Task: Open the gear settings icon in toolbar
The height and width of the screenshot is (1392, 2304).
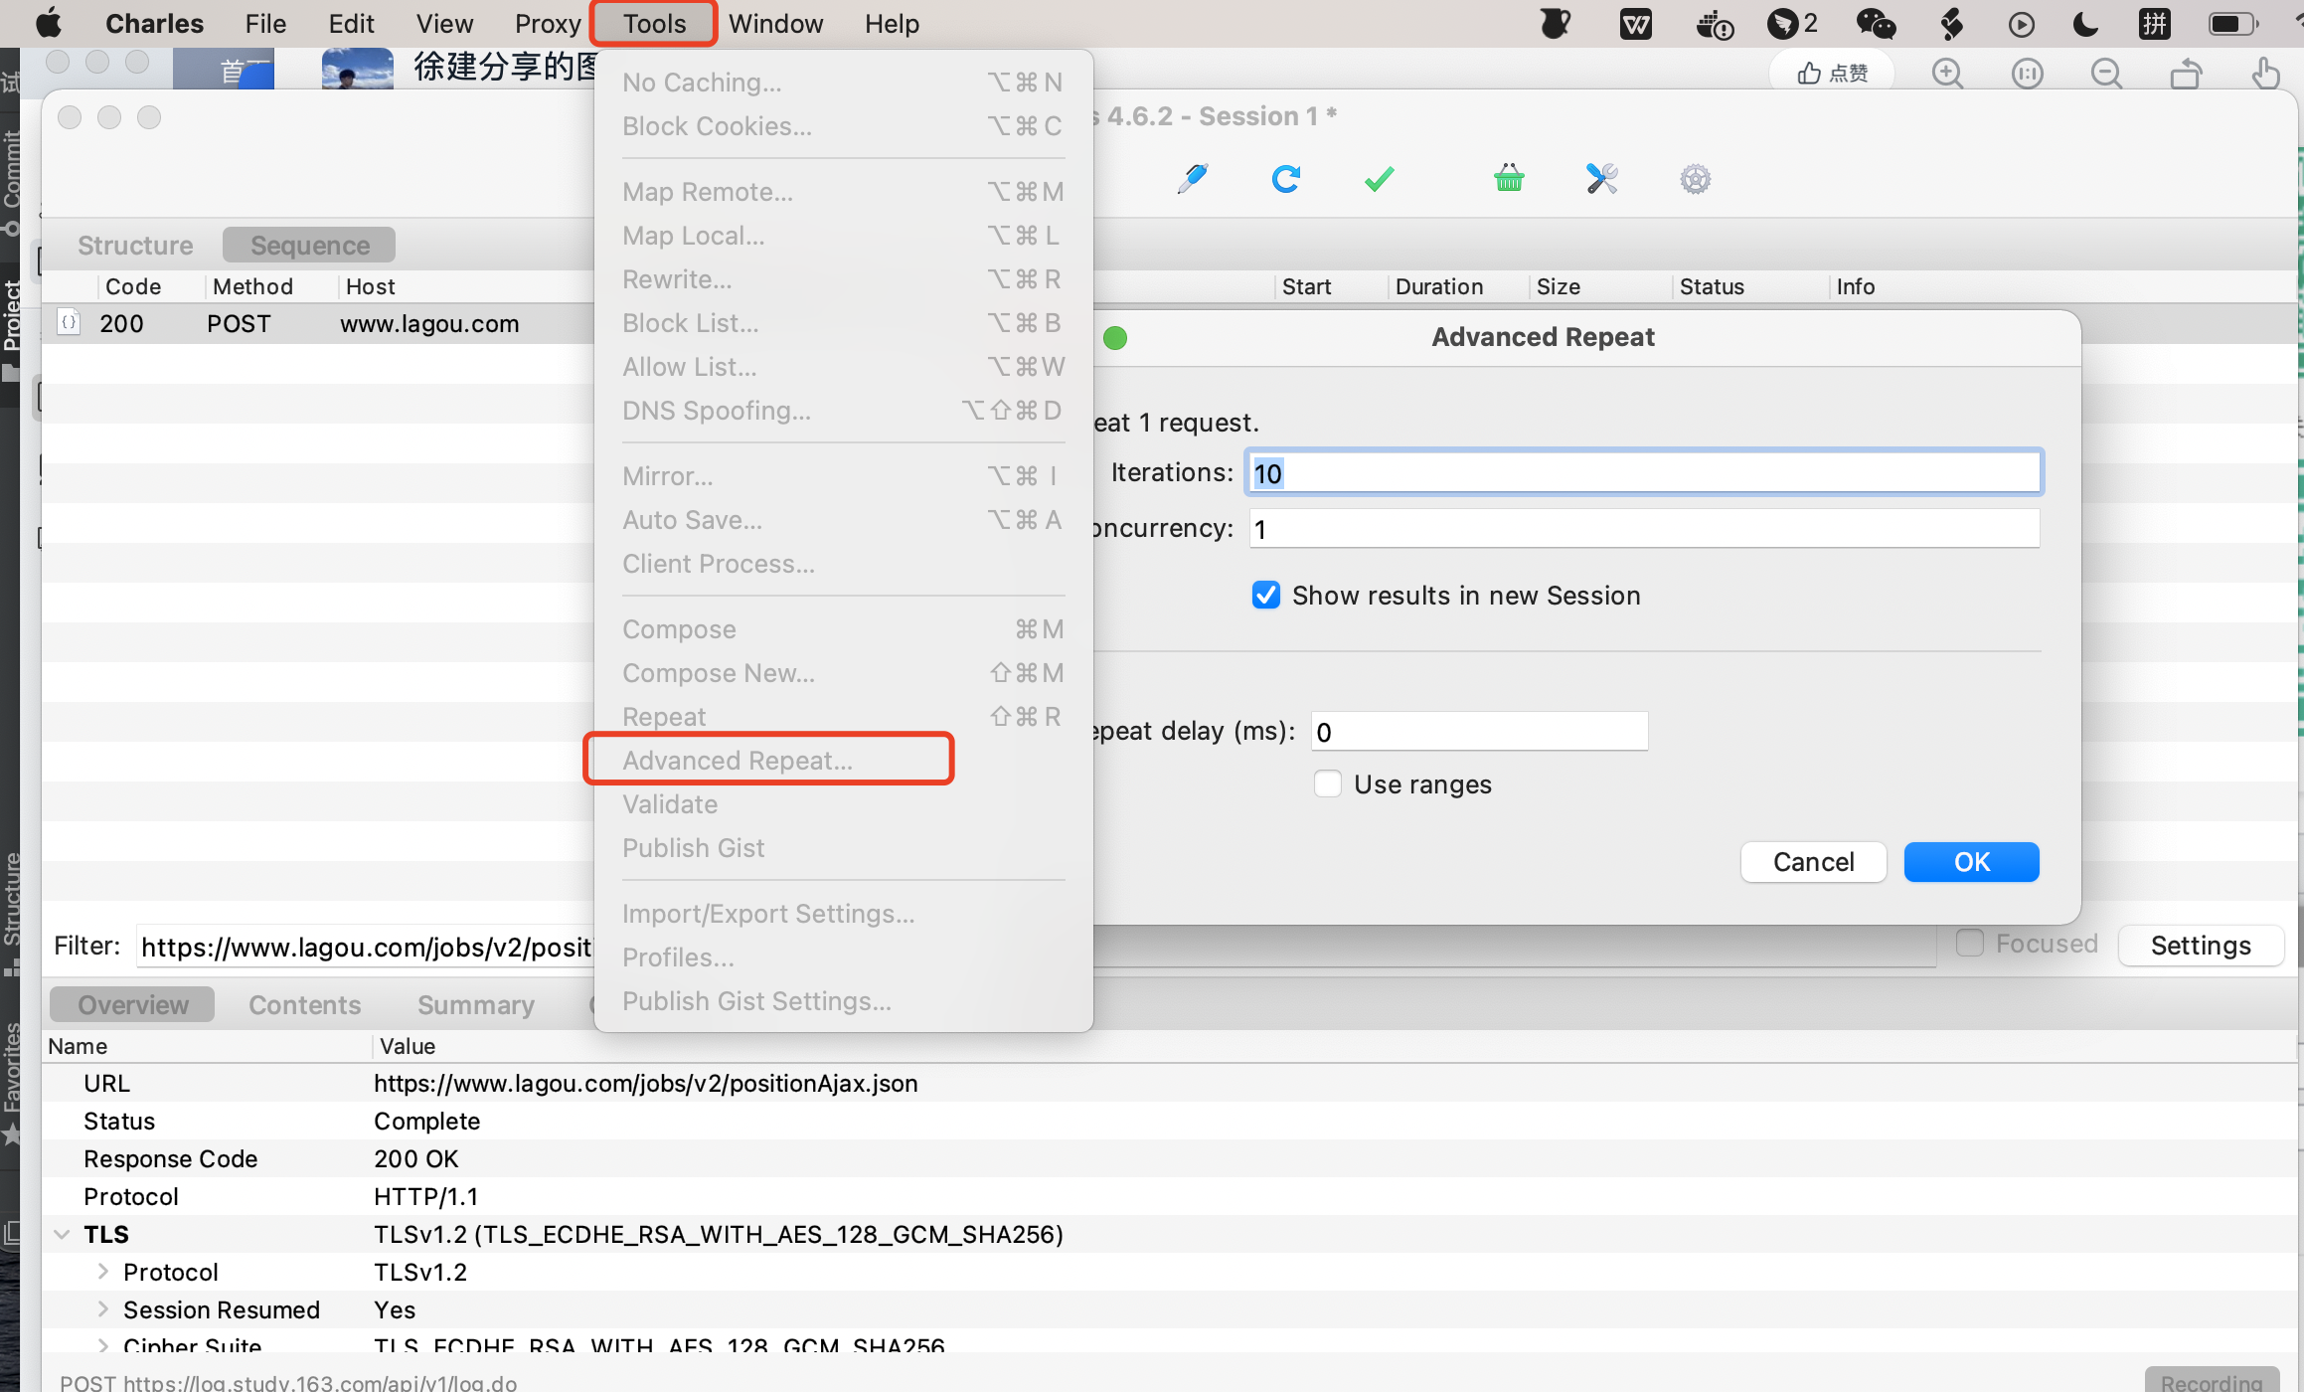Action: 1695,179
